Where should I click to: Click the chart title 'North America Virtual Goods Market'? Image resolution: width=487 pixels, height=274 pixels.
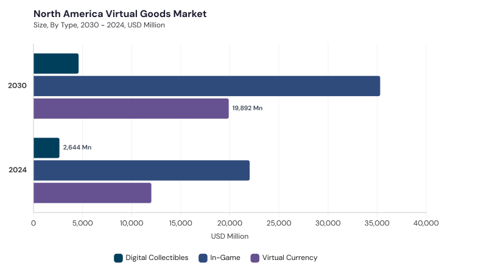point(120,13)
